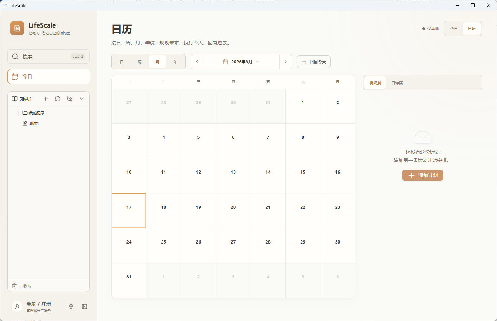Select day 22 in the calendar
The image size is (497, 321).
pyautogui.click(x=303, y=210)
